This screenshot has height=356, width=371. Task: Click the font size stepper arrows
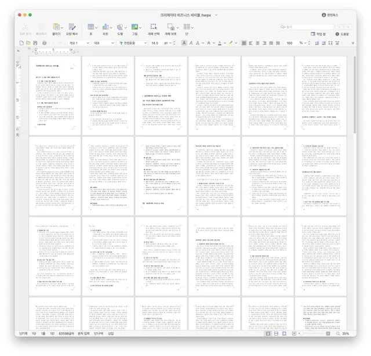pyautogui.click(x=174, y=43)
